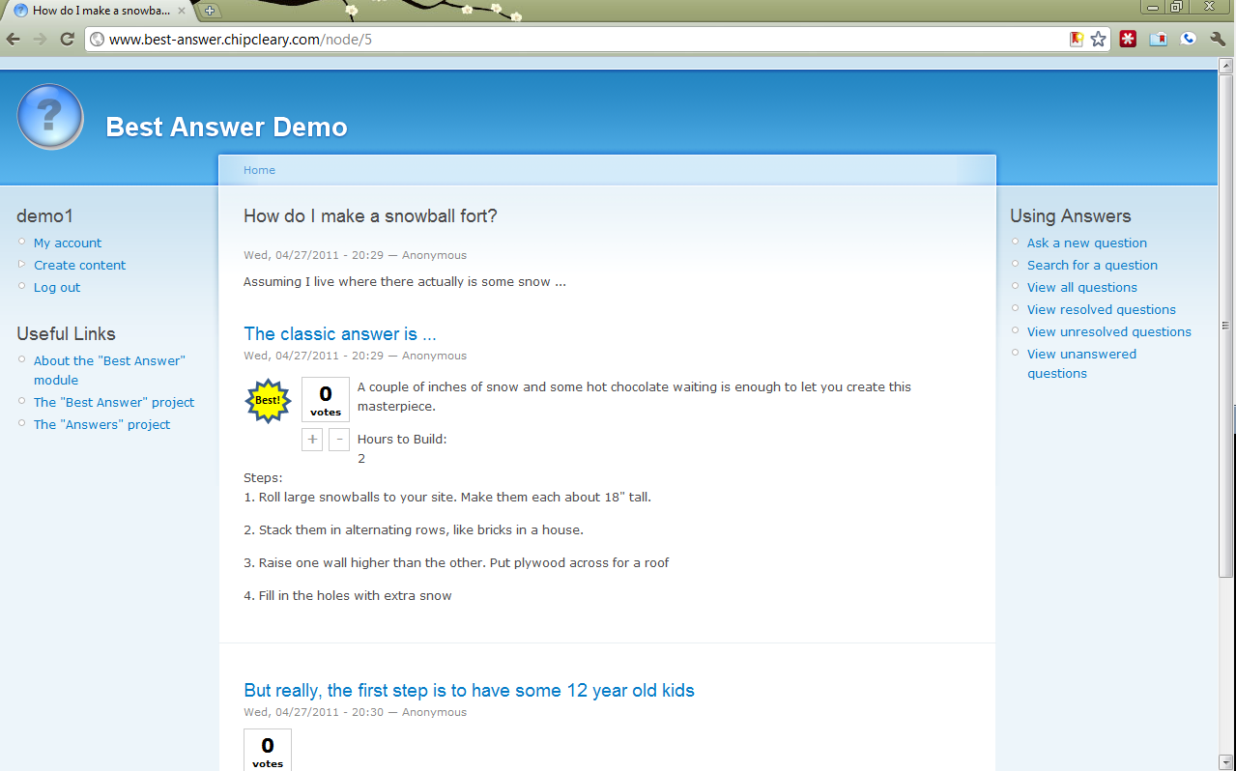Image resolution: width=1236 pixels, height=771 pixels.
Task: Upvote the classic answer with the plus button
Action: click(x=311, y=439)
